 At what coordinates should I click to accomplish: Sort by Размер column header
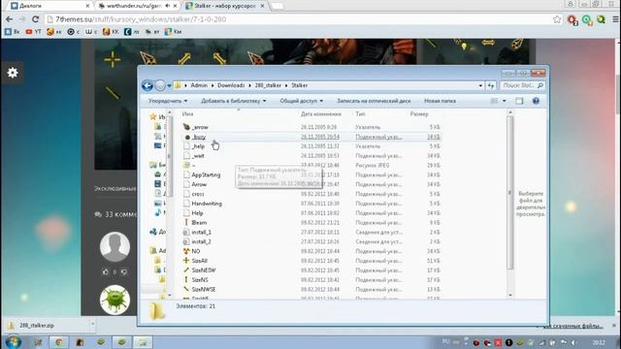tap(419, 114)
